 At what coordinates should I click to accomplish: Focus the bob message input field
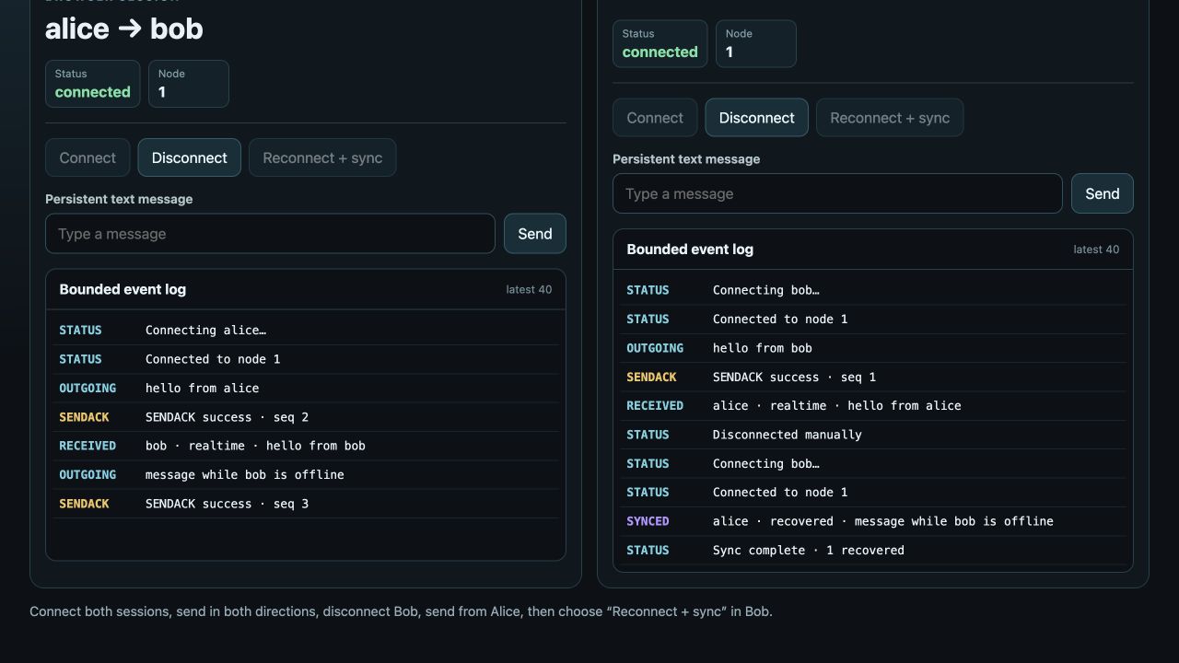(837, 193)
